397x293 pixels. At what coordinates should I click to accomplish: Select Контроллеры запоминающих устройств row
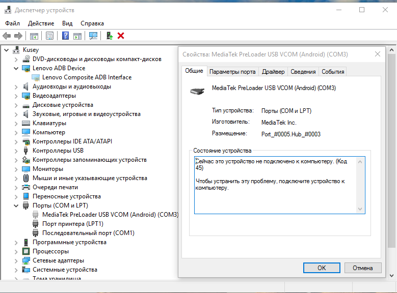click(x=90, y=160)
